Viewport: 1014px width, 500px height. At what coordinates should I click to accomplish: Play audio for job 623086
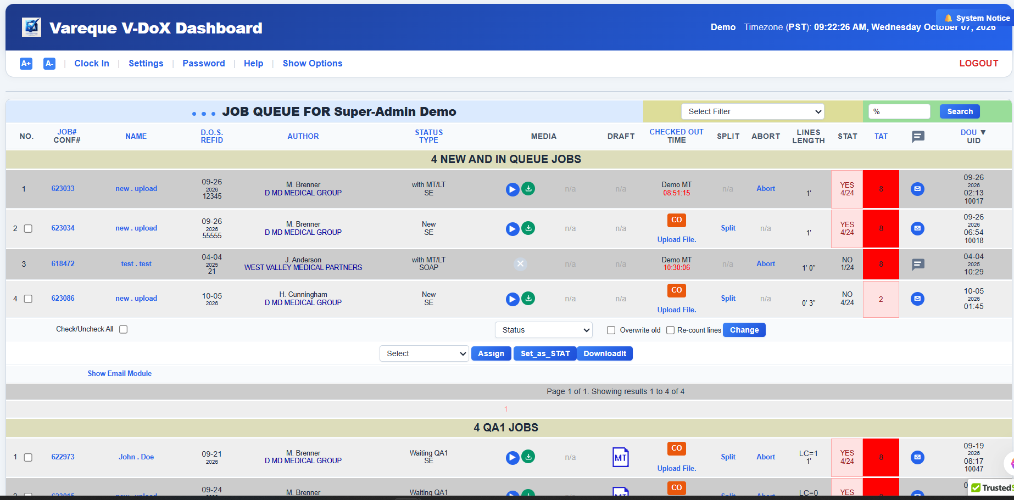tap(512, 299)
